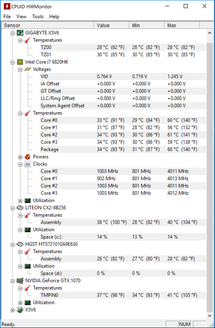The image size is (215, 328).
Task: Click the GIGABYTE X5V6 motherboard icon
Action: [20, 33]
